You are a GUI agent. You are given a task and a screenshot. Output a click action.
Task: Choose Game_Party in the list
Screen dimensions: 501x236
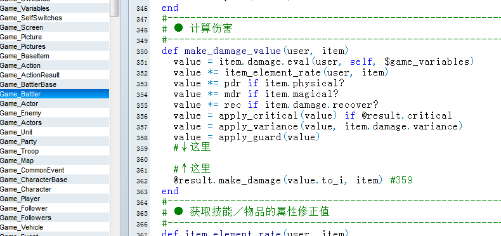pyautogui.click(x=55, y=141)
